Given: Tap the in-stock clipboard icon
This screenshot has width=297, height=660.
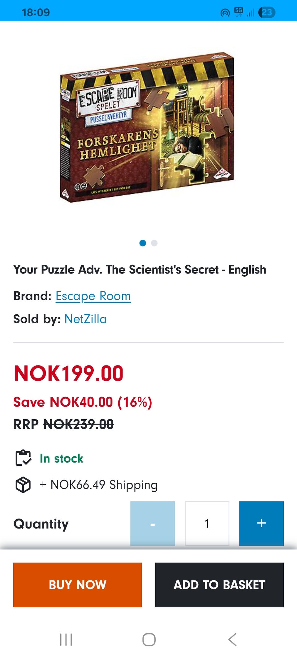Looking at the screenshot, I should (x=23, y=458).
